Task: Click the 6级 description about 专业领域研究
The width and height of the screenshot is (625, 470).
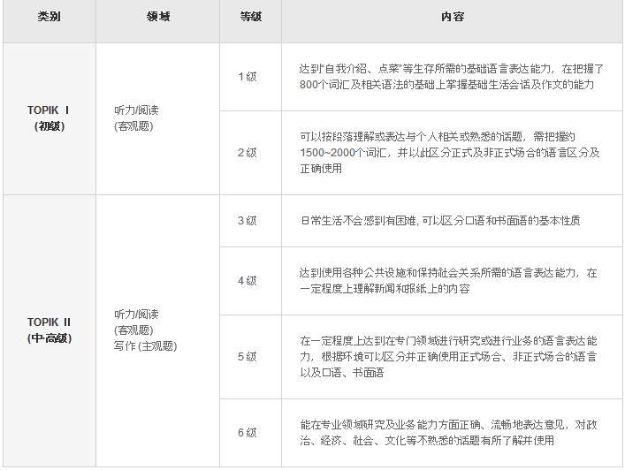Action: pyautogui.click(x=448, y=433)
